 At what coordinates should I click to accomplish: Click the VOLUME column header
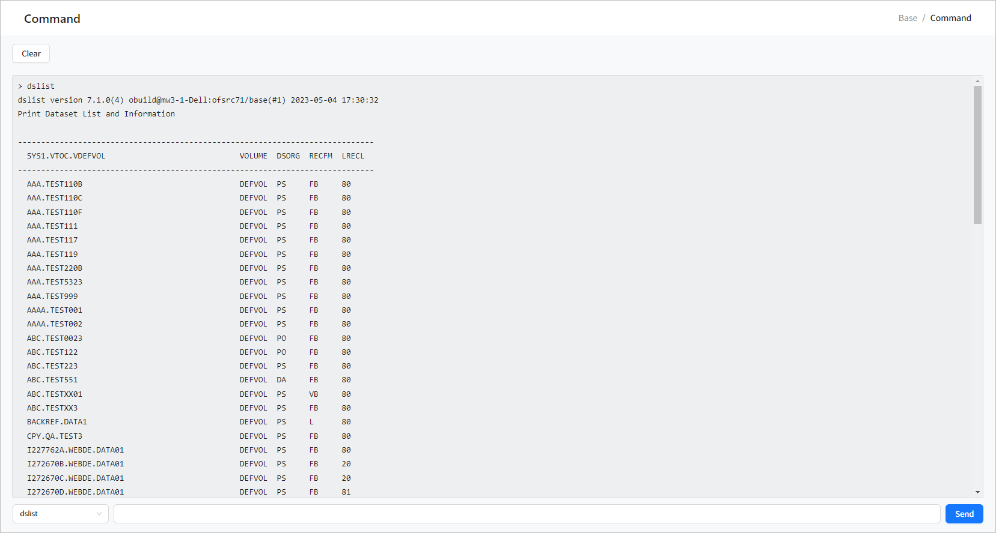[253, 156]
